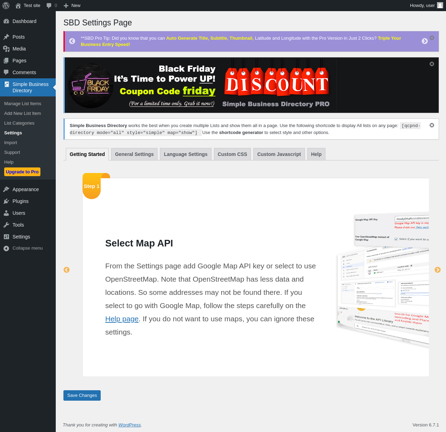Click the New plus icon

(x=66, y=6)
